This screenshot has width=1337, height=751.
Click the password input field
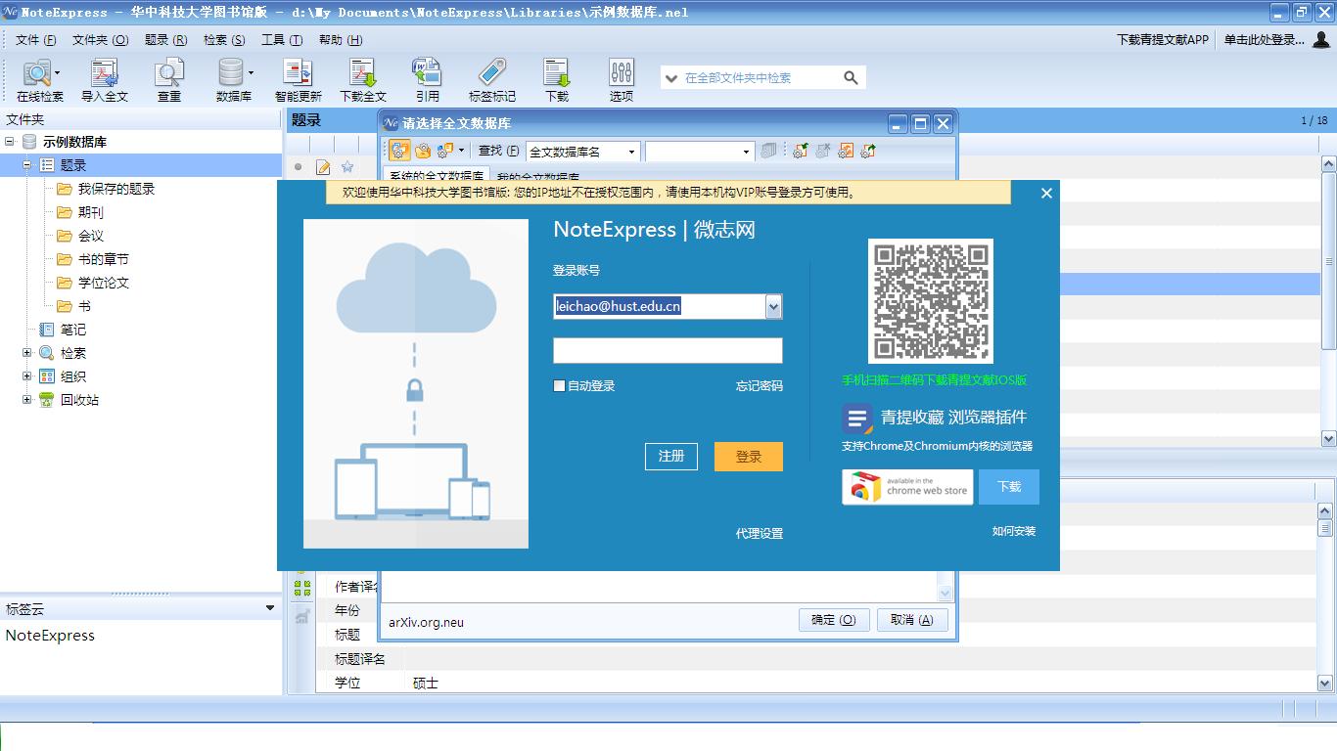pyautogui.click(x=668, y=351)
